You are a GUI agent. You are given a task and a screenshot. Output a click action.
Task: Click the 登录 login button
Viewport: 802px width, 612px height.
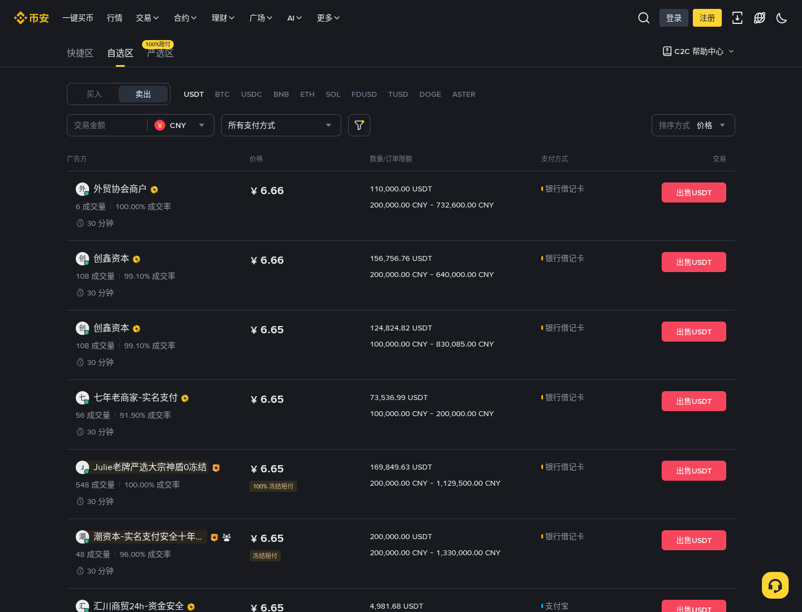(x=674, y=18)
